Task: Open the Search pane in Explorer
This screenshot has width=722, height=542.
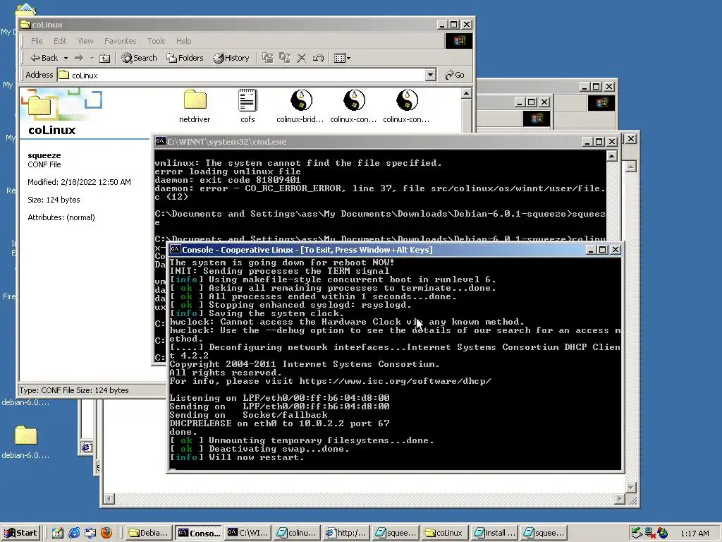Action: pos(139,58)
